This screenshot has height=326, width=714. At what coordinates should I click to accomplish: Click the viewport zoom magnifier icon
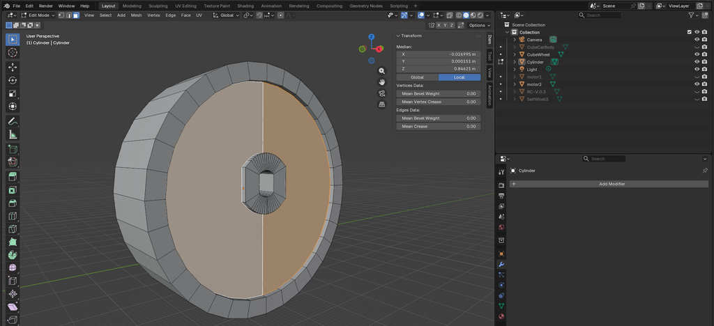tap(382, 71)
